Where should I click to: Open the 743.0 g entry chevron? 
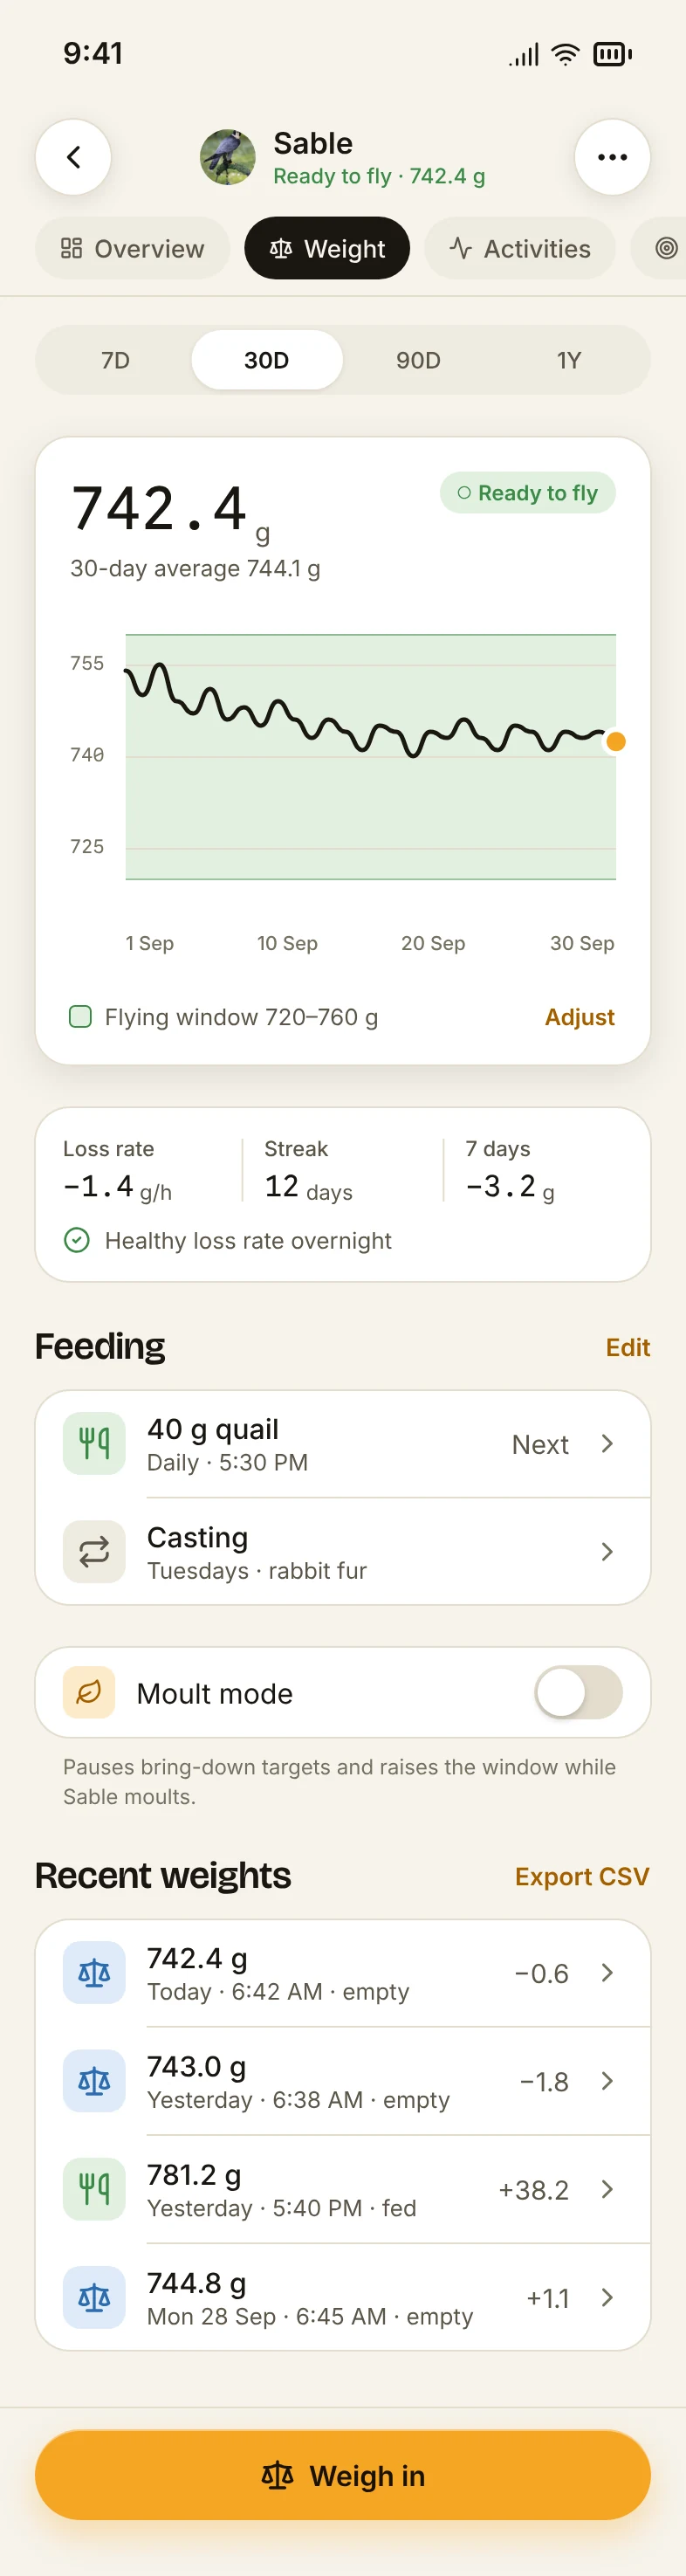606,2080
